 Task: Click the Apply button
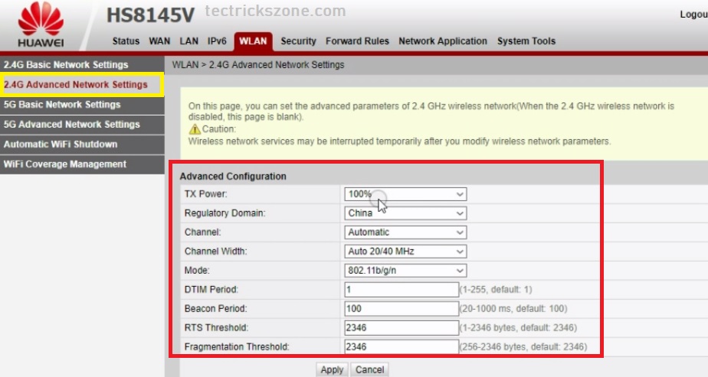tap(332, 370)
